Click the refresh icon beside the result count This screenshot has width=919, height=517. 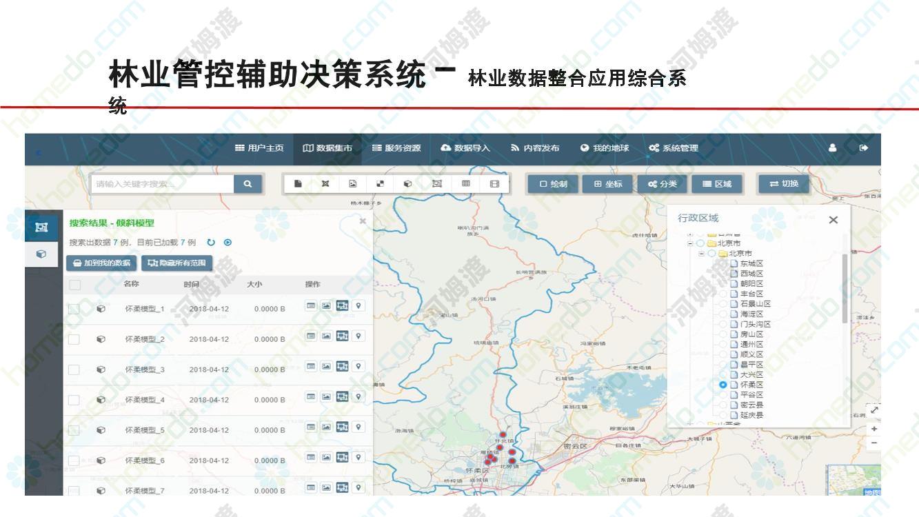[x=211, y=243]
